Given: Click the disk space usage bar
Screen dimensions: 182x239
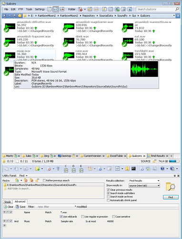Looking at the screenshot, I should pyautogui.click(x=174, y=161).
